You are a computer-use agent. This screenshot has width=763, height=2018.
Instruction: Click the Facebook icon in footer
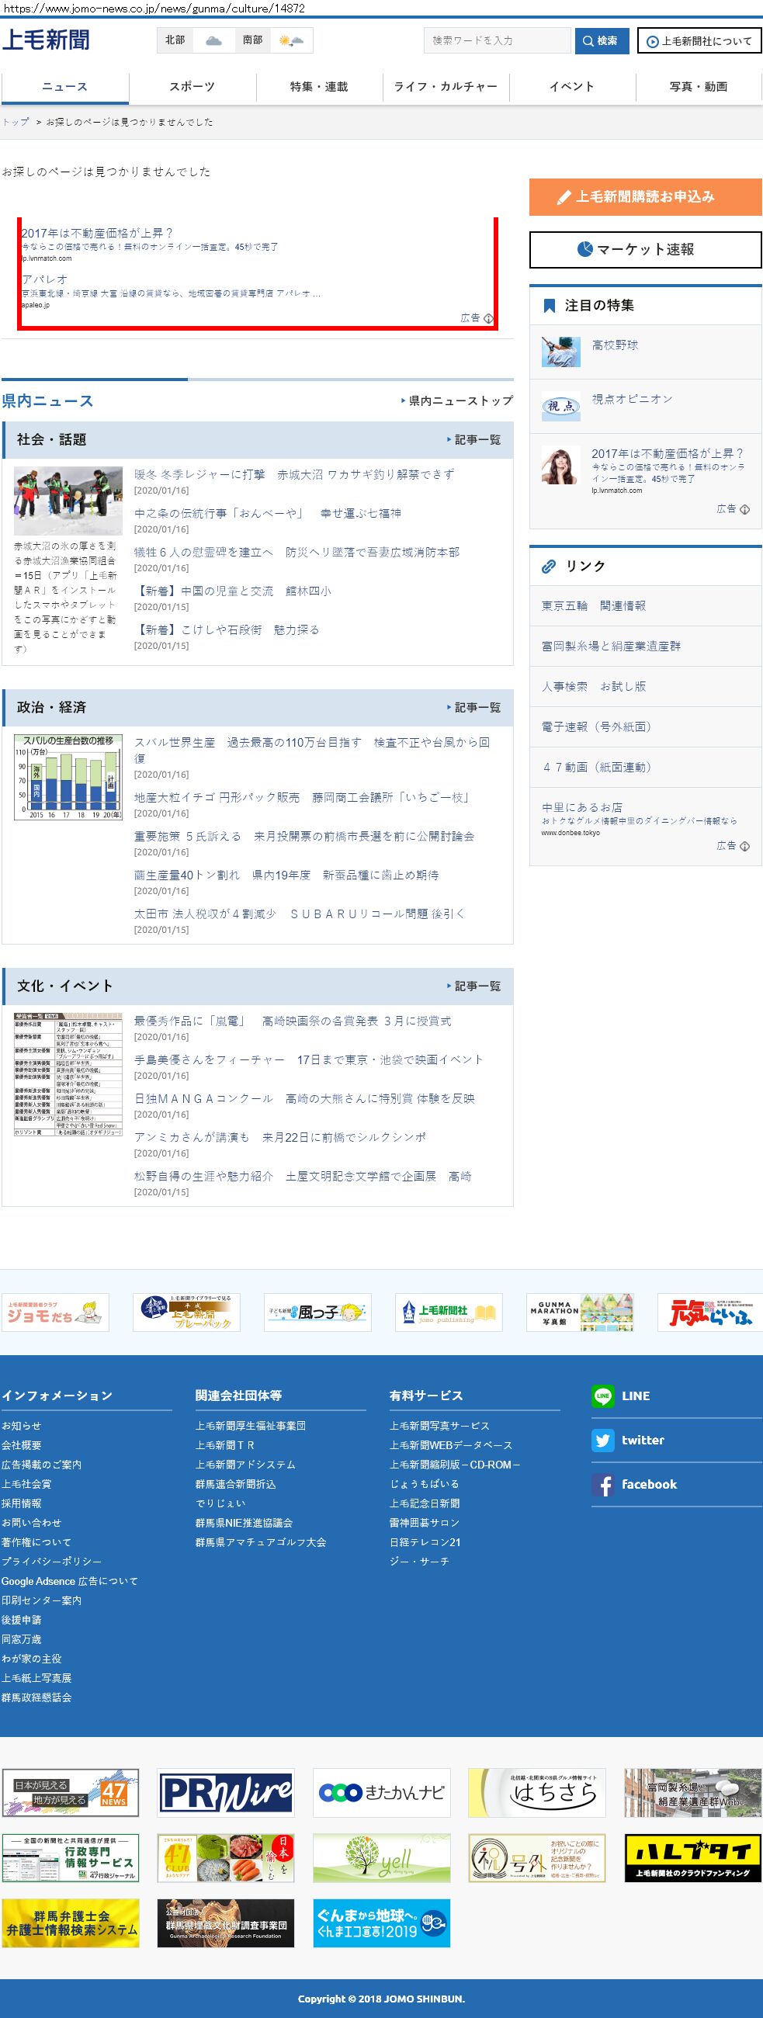tap(602, 1485)
